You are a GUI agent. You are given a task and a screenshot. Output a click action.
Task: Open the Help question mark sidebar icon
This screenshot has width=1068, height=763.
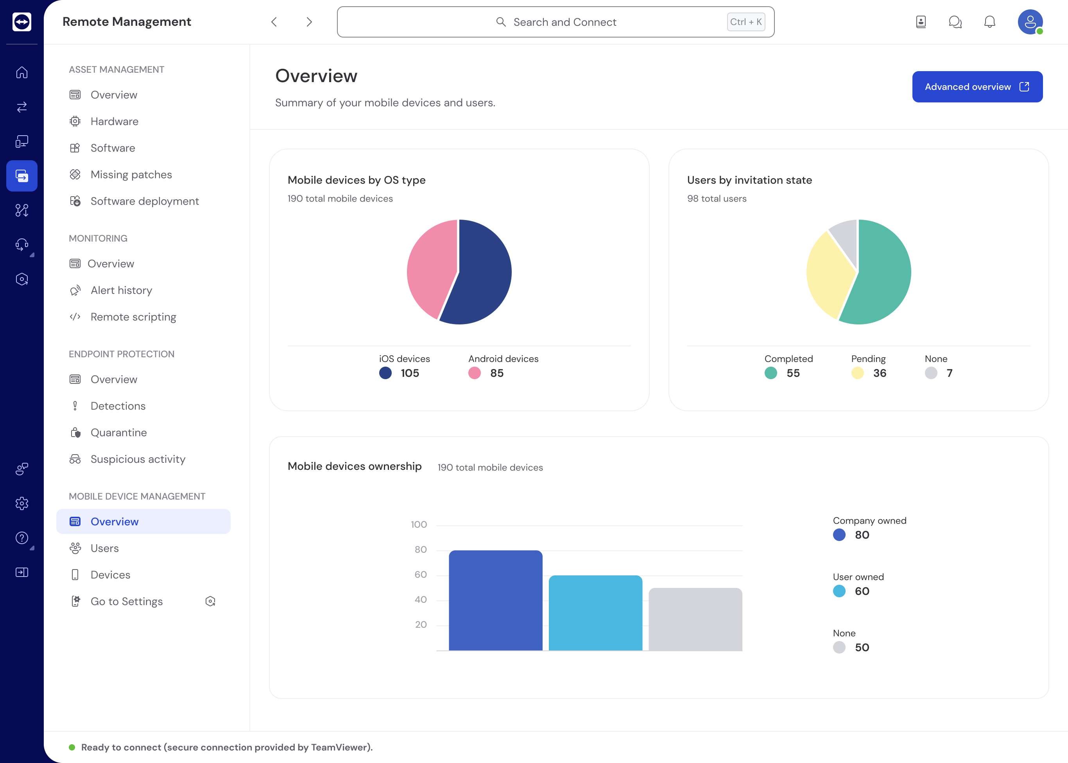22,538
